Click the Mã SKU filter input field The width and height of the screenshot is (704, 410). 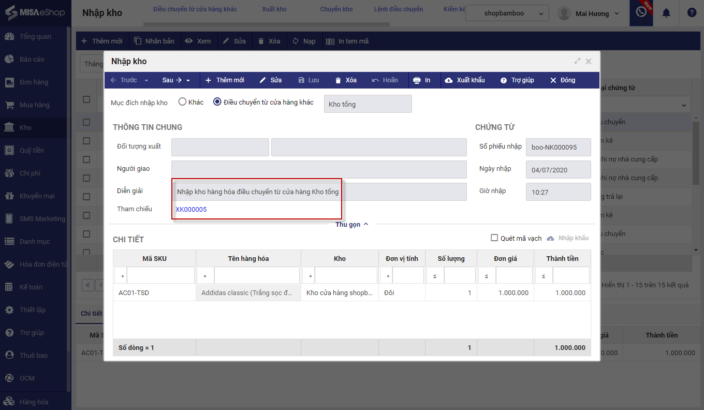click(x=160, y=275)
